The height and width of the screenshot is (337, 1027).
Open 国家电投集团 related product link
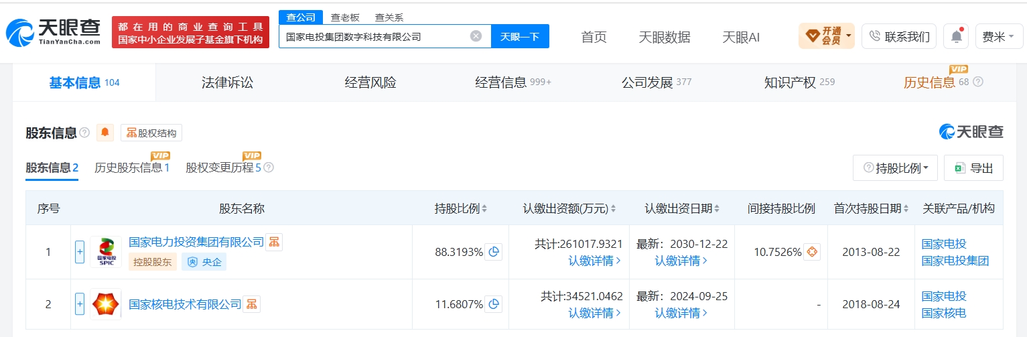click(955, 261)
